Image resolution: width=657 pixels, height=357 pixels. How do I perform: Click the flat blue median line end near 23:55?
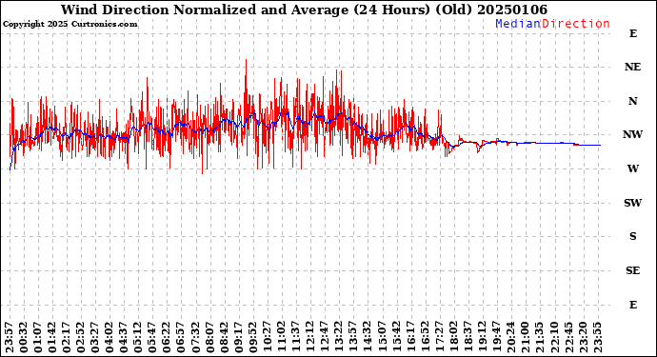click(x=597, y=145)
